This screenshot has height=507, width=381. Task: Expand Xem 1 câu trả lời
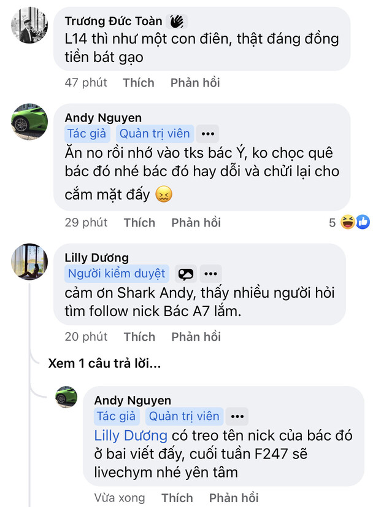point(104,363)
